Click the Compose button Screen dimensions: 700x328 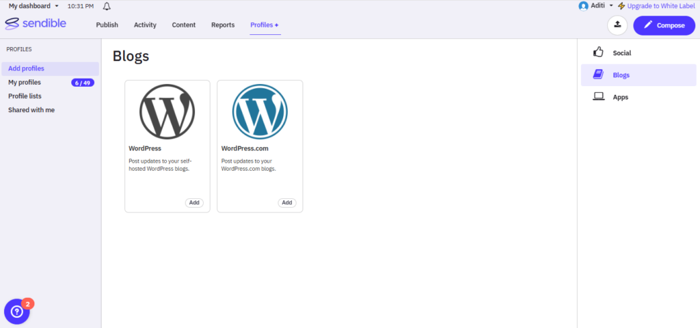[x=664, y=25]
